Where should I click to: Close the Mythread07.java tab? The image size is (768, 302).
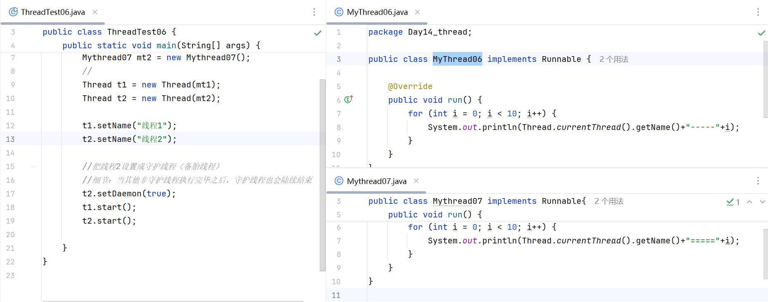[x=416, y=181]
